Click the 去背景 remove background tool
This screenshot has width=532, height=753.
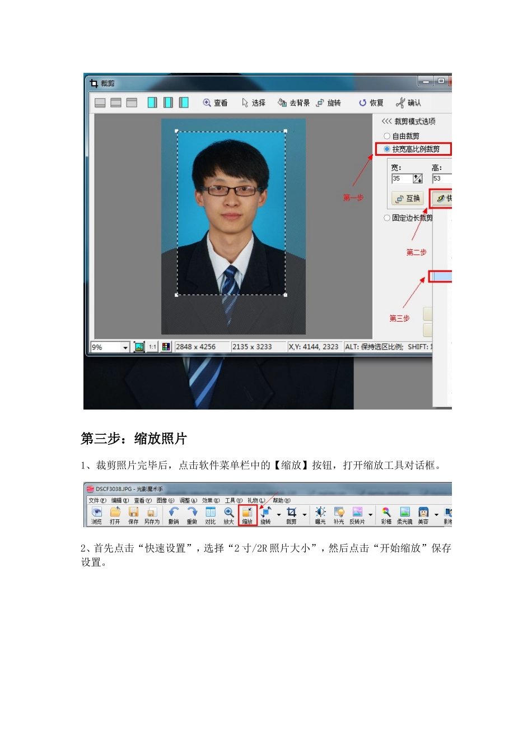click(x=293, y=103)
